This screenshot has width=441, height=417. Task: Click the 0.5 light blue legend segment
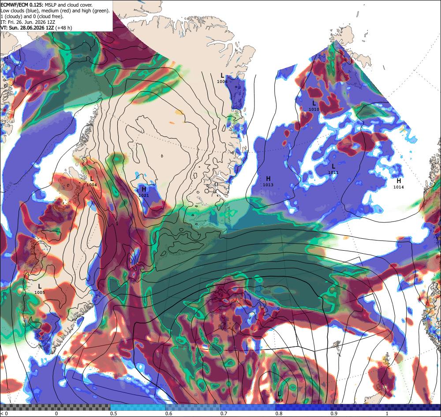pos(138,407)
